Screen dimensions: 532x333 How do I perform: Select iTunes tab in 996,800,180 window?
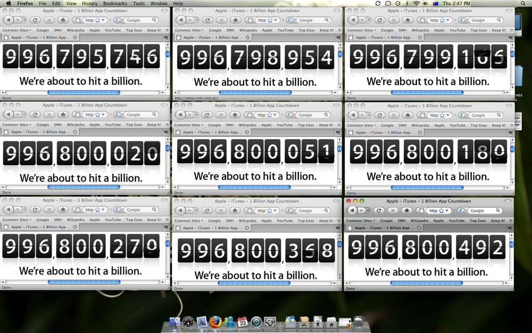385,133
